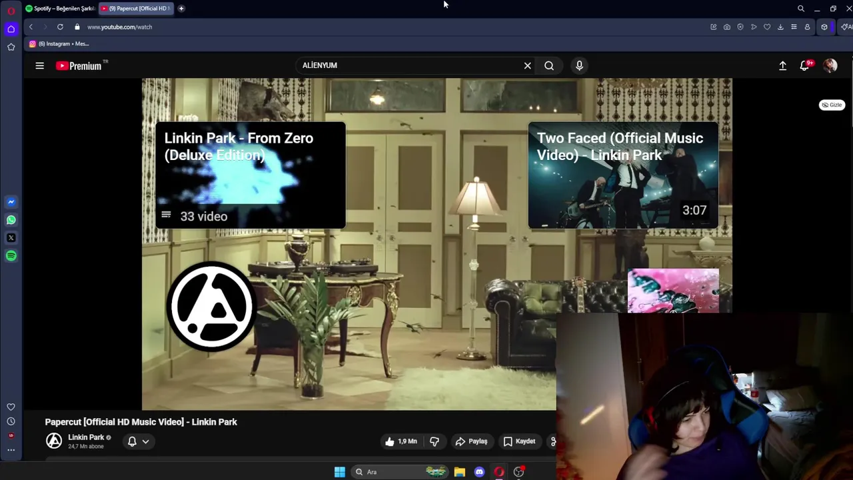Open Easy setup sliders icon

tap(794, 27)
